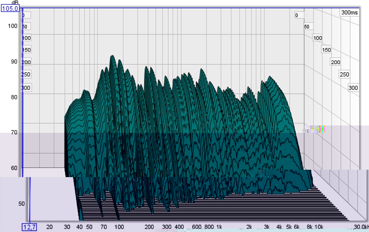The width and height of the screenshot is (369, 232).
Task: Click the 150 label on left time axis
Action: pos(27,50)
